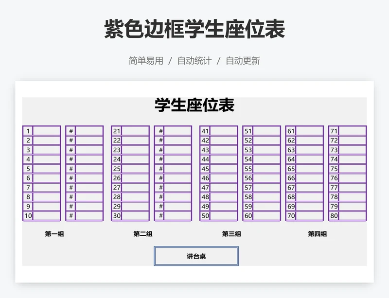This screenshot has height=298, width=389.
Task: Click seat number cell 61
Action: [x=291, y=131]
